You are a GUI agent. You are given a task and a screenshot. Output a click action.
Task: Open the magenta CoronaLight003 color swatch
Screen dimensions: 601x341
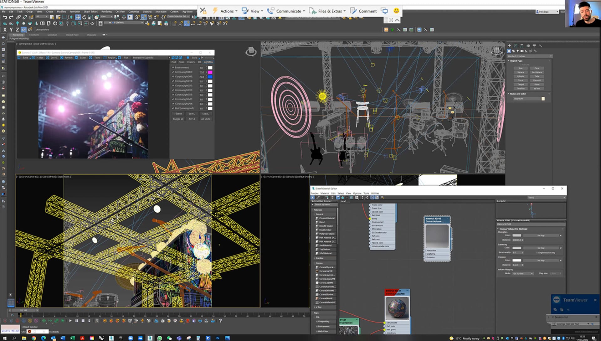(210, 72)
